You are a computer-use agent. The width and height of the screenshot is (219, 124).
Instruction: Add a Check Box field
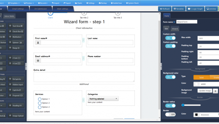(x=16, y=31)
